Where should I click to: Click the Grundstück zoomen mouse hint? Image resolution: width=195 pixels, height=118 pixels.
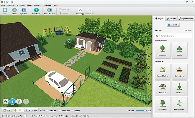click(x=81, y=116)
